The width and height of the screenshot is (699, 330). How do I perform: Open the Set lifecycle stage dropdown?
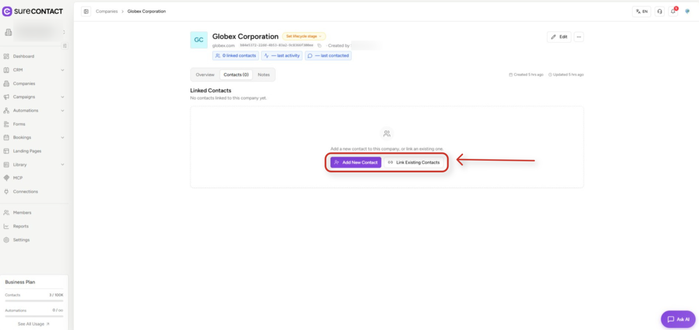[304, 36]
